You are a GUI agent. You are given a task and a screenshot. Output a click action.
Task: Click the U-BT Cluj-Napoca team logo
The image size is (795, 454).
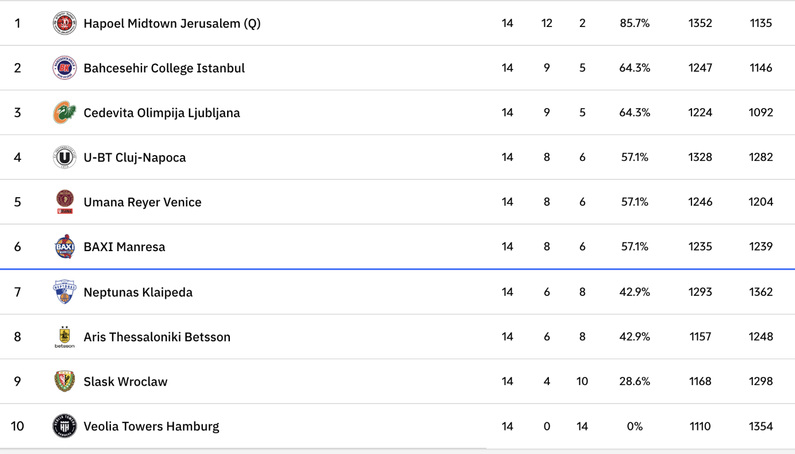click(x=64, y=157)
